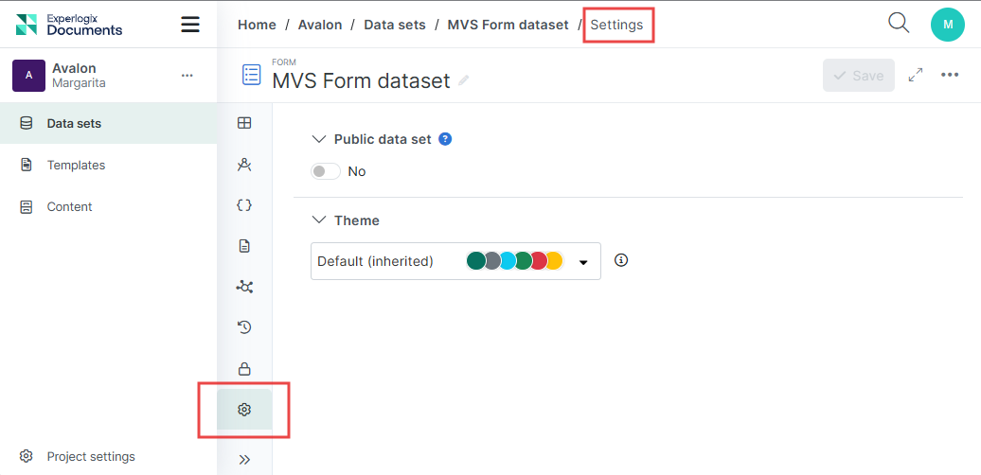Open Templates in the left menu

76,165
